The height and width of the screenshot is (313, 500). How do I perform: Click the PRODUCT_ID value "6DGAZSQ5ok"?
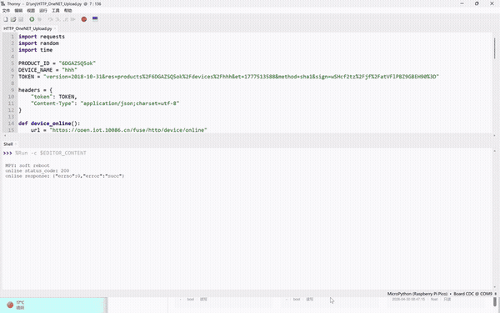coord(77,63)
